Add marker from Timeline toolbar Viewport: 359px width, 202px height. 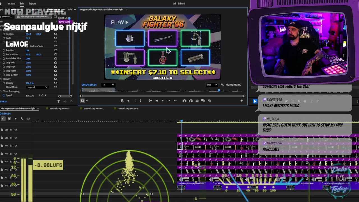pyautogui.click(x=16, y=119)
